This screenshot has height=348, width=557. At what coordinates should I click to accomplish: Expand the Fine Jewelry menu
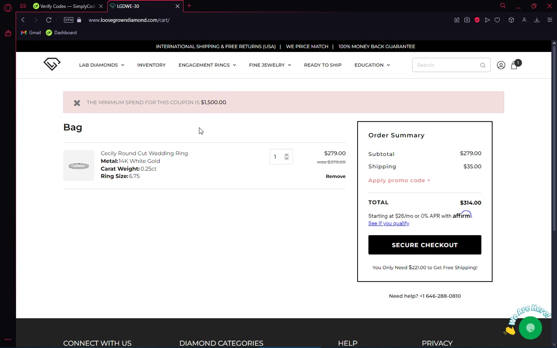pyautogui.click(x=270, y=65)
